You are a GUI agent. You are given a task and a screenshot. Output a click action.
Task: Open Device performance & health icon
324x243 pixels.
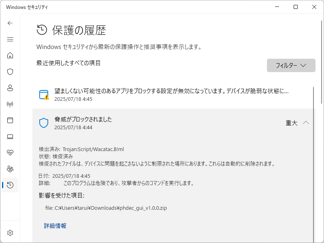10,153
